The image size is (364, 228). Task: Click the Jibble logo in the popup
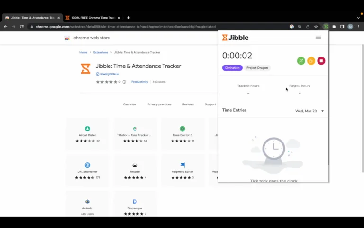235,38
